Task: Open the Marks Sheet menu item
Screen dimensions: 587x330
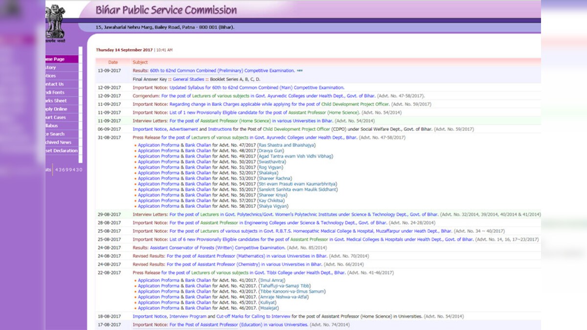Action: (62, 101)
